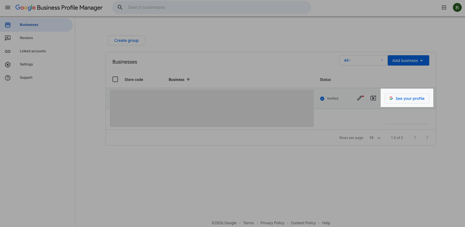The width and height of the screenshot is (465, 227).
Task: Click the Google Business Profile Manager logo
Action: (59, 8)
